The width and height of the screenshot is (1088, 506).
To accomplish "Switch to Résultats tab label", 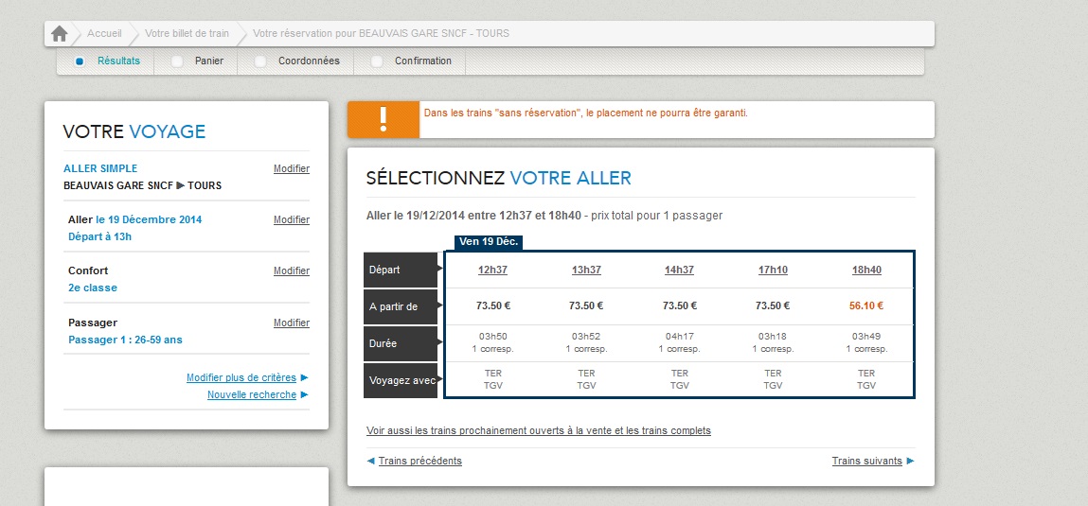I will [x=118, y=61].
